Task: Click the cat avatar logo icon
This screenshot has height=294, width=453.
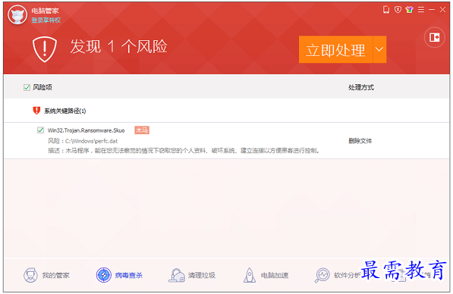Action: pyautogui.click(x=17, y=15)
